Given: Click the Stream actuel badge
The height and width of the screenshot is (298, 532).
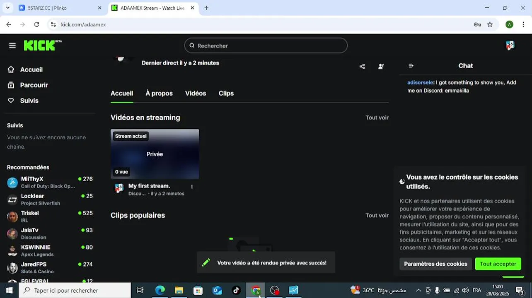Looking at the screenshot, I should (131, 136).
